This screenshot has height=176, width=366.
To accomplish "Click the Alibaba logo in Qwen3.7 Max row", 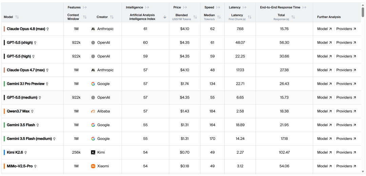I will pos(93,111).
